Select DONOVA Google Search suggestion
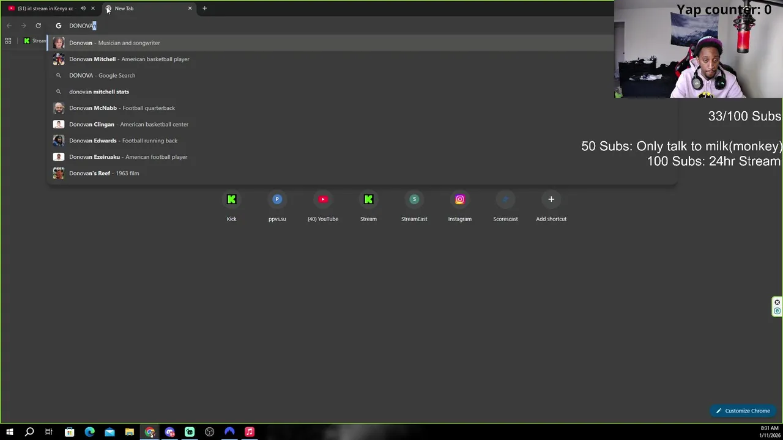The width and height of the screenshot is (783, 440). point(362,75)
